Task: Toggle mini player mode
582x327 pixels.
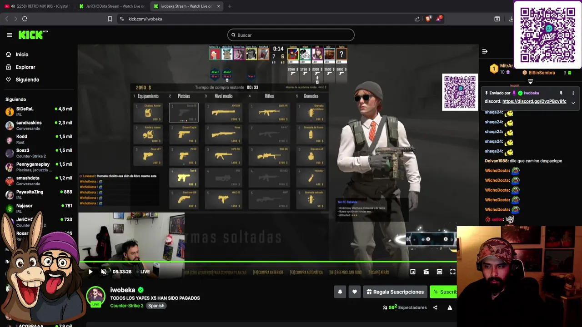Action: click(413, 272)
